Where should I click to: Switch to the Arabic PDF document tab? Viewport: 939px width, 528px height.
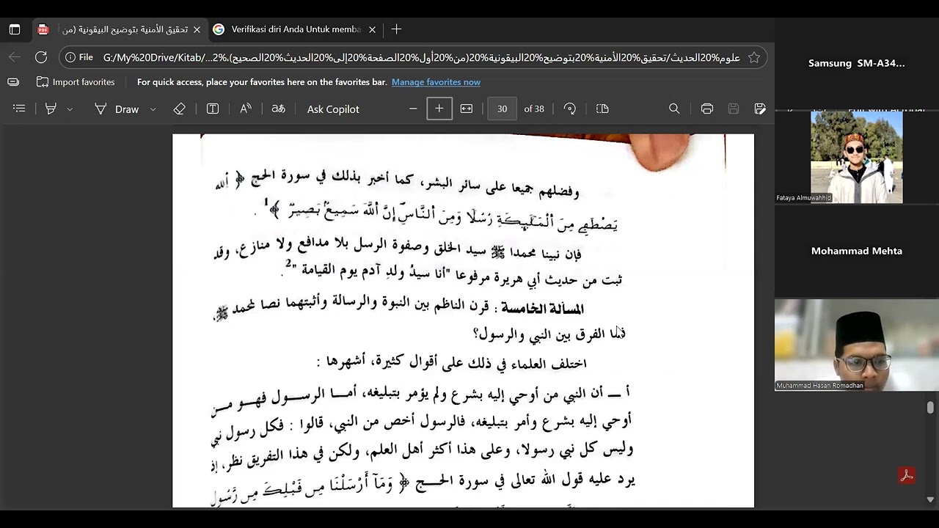click(120, 29)
